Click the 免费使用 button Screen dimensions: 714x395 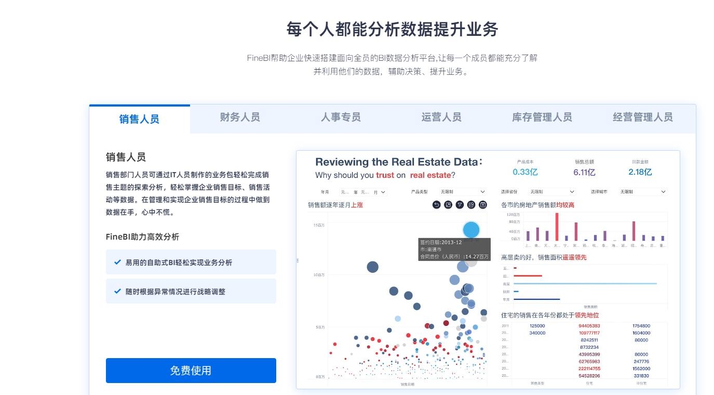[x=191, y=371]
